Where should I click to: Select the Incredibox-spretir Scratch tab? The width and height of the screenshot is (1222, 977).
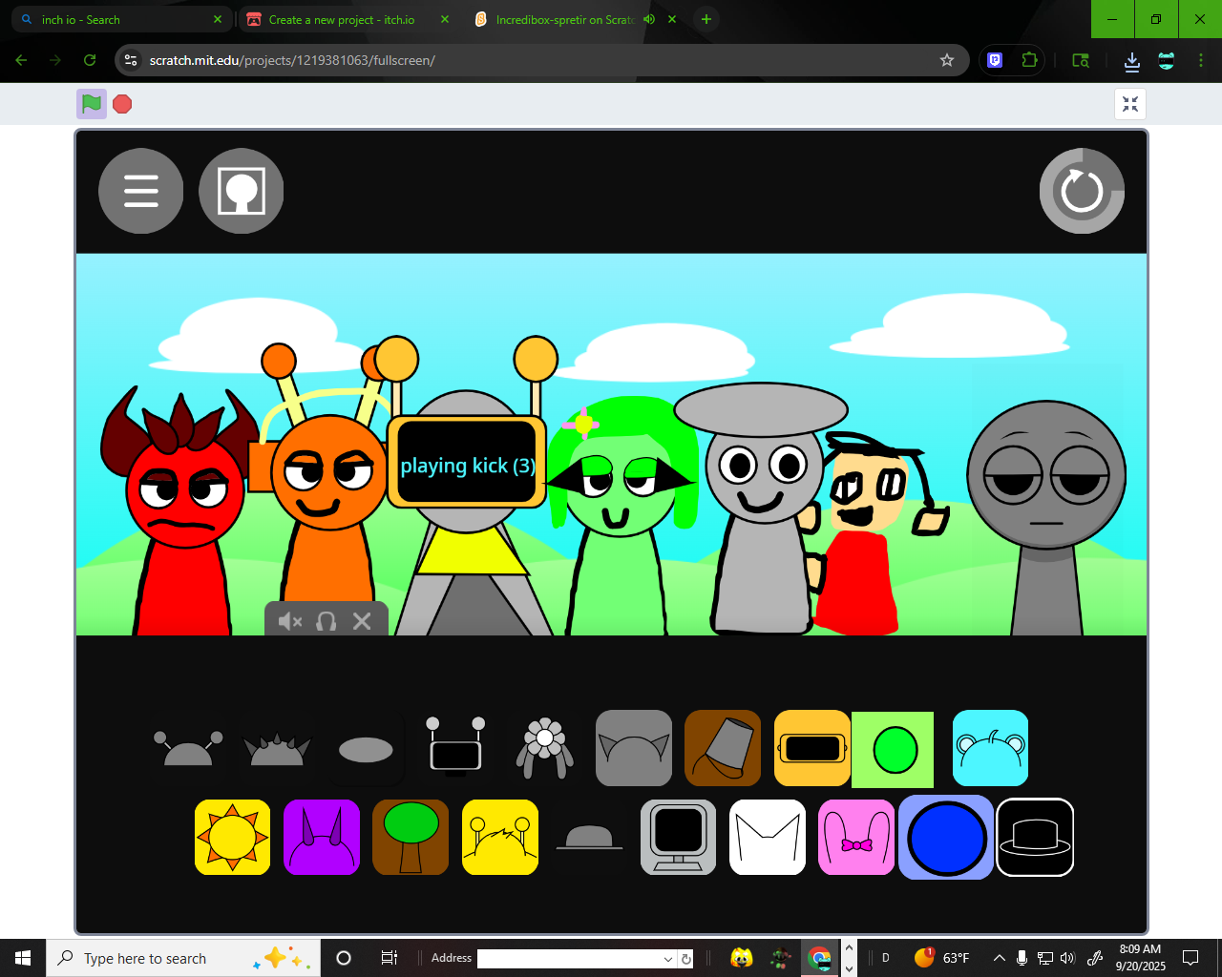565,19
